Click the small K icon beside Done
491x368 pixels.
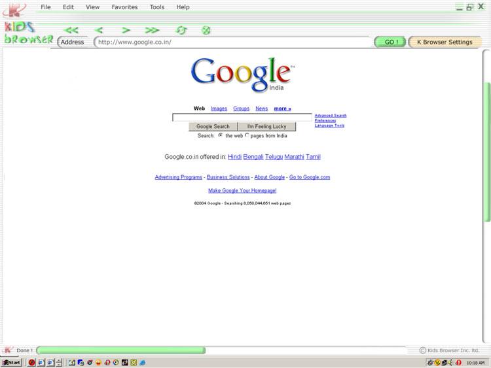[x=8, y=350]
